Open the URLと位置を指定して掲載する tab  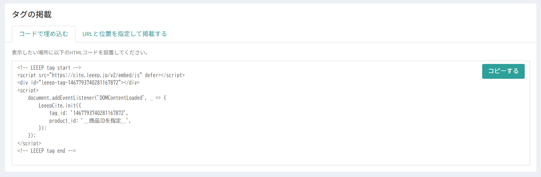(x=124, y=34)
